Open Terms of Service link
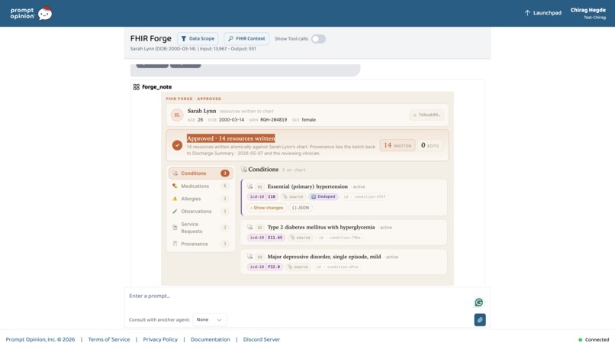 pos(108,339)
